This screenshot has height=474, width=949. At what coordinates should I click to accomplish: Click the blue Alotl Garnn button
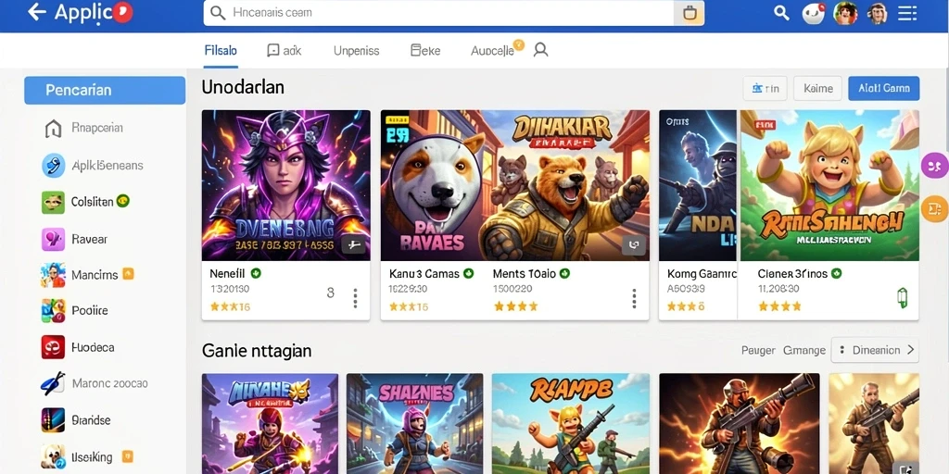coord(883,88)
